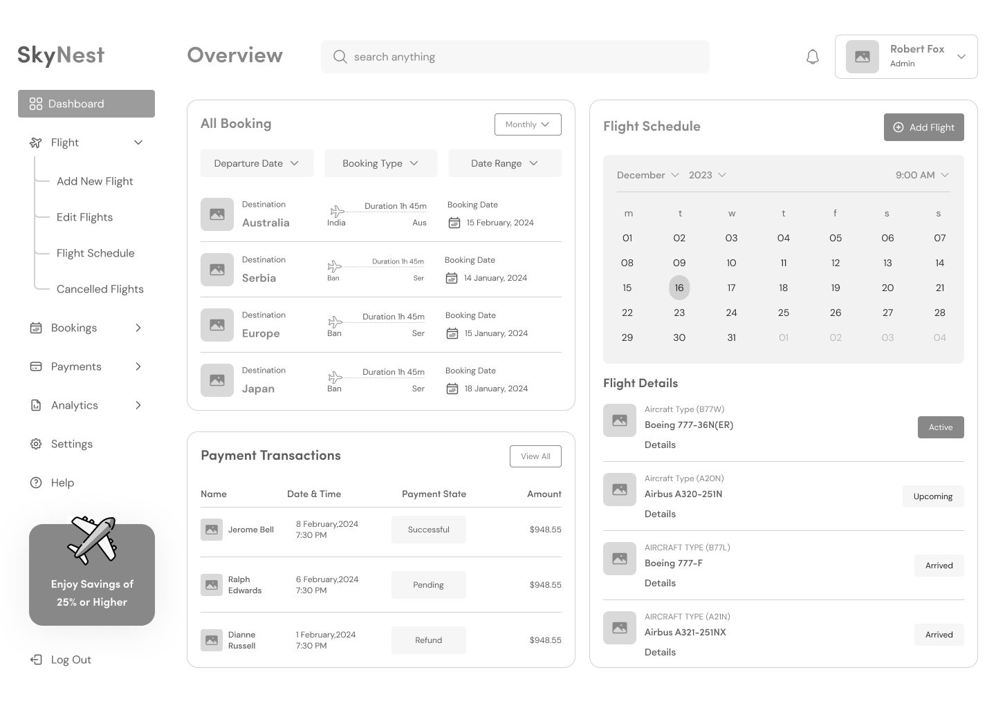Open the December month dropdown
The height and width of the screenshot is (708, 996).
pyautogui.click(x=647, y=175)
